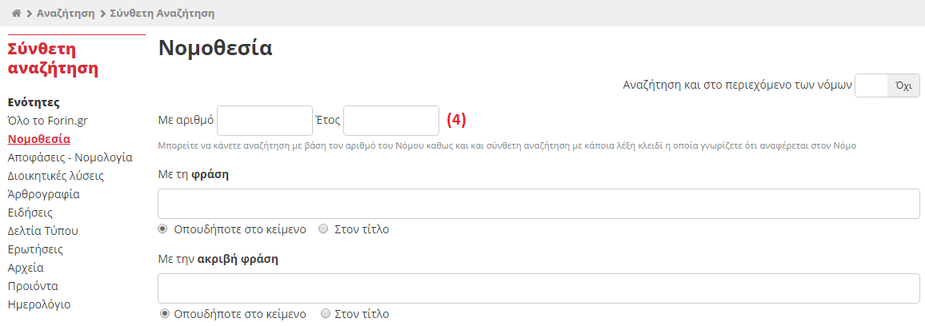The width and height of the screenshot is (925, 326).
Task: Open the Σύνθετη Αναζήτηση breadcrumb link
Action: pos(162,13)
